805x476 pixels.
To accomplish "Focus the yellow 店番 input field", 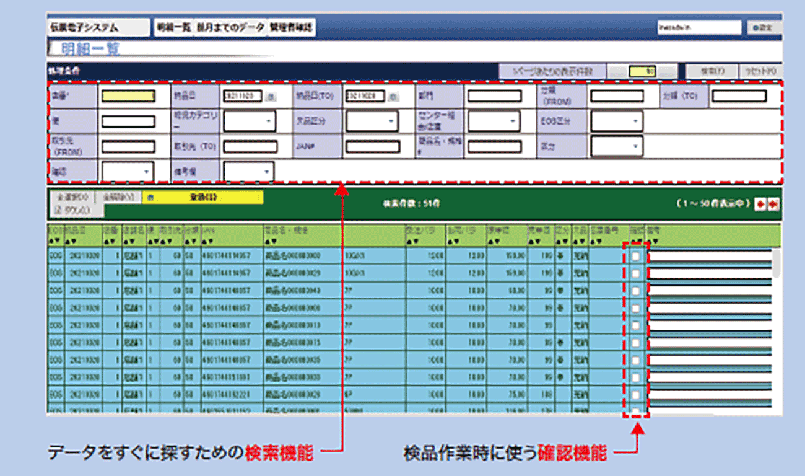I will (x=128, y=96).
